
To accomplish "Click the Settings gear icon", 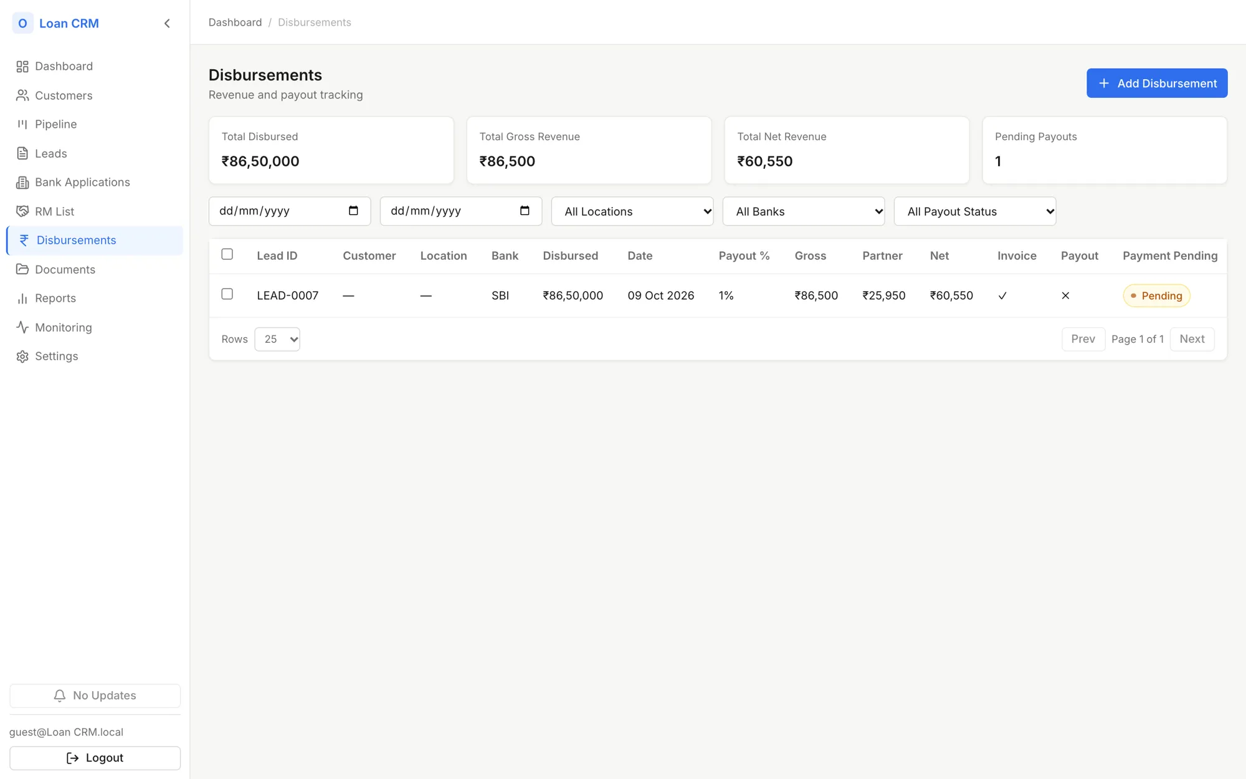I will point(22,356).
